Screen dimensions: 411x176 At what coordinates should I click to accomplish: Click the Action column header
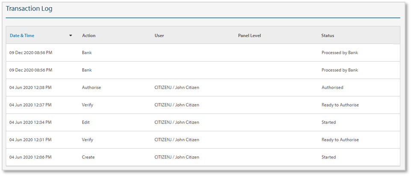coord(89,35)
